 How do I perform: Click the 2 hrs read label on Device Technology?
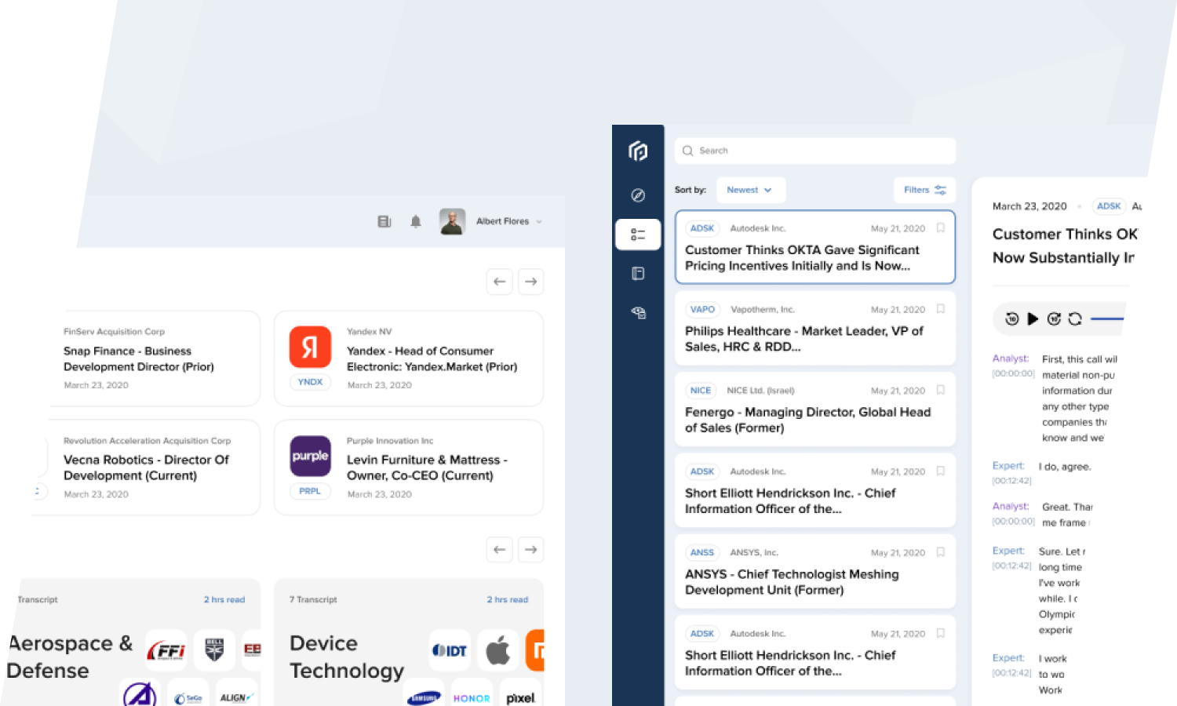(x=508, y=599)
